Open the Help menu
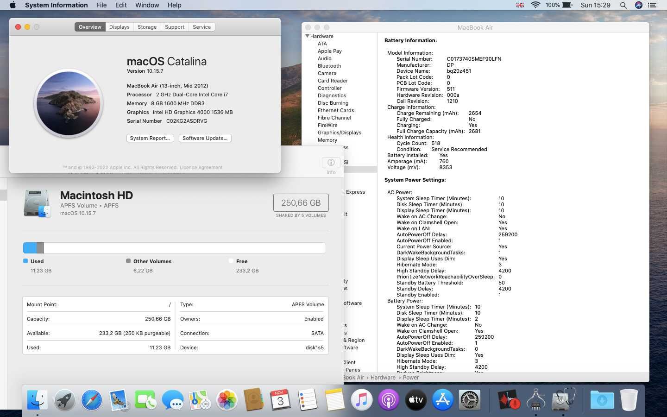Image resolution: width=667 pixels, height=417 pixels. pyautogui.click(x=174, y=5)
